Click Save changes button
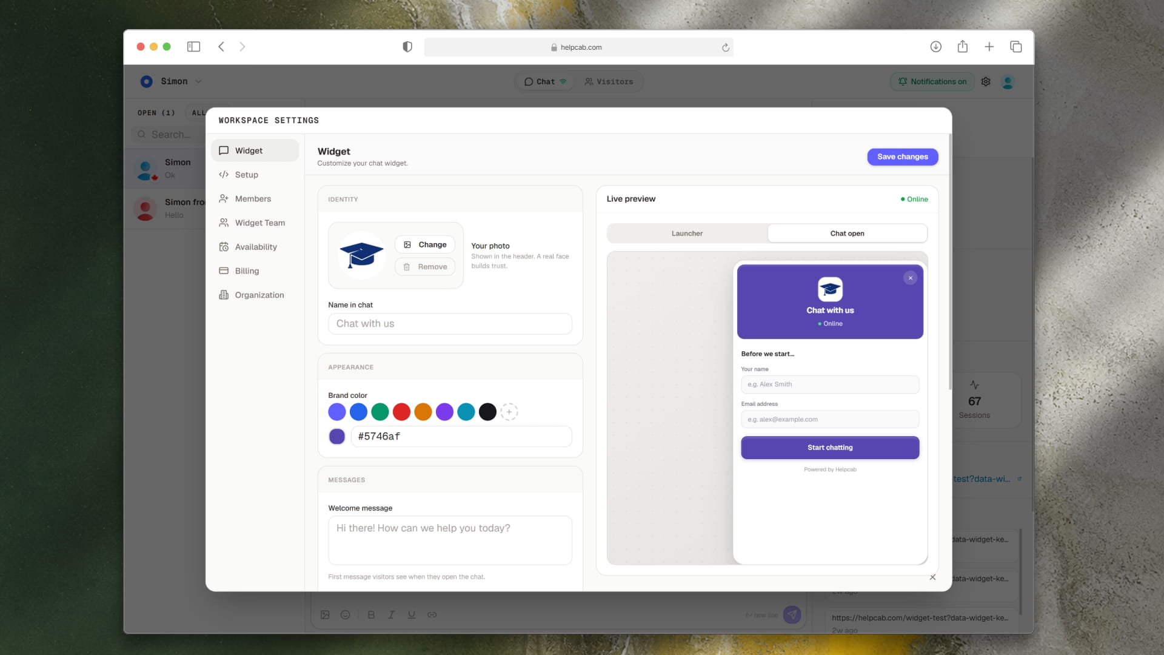1164x655 pixels. pyautogui.click(x=903, y=156)
